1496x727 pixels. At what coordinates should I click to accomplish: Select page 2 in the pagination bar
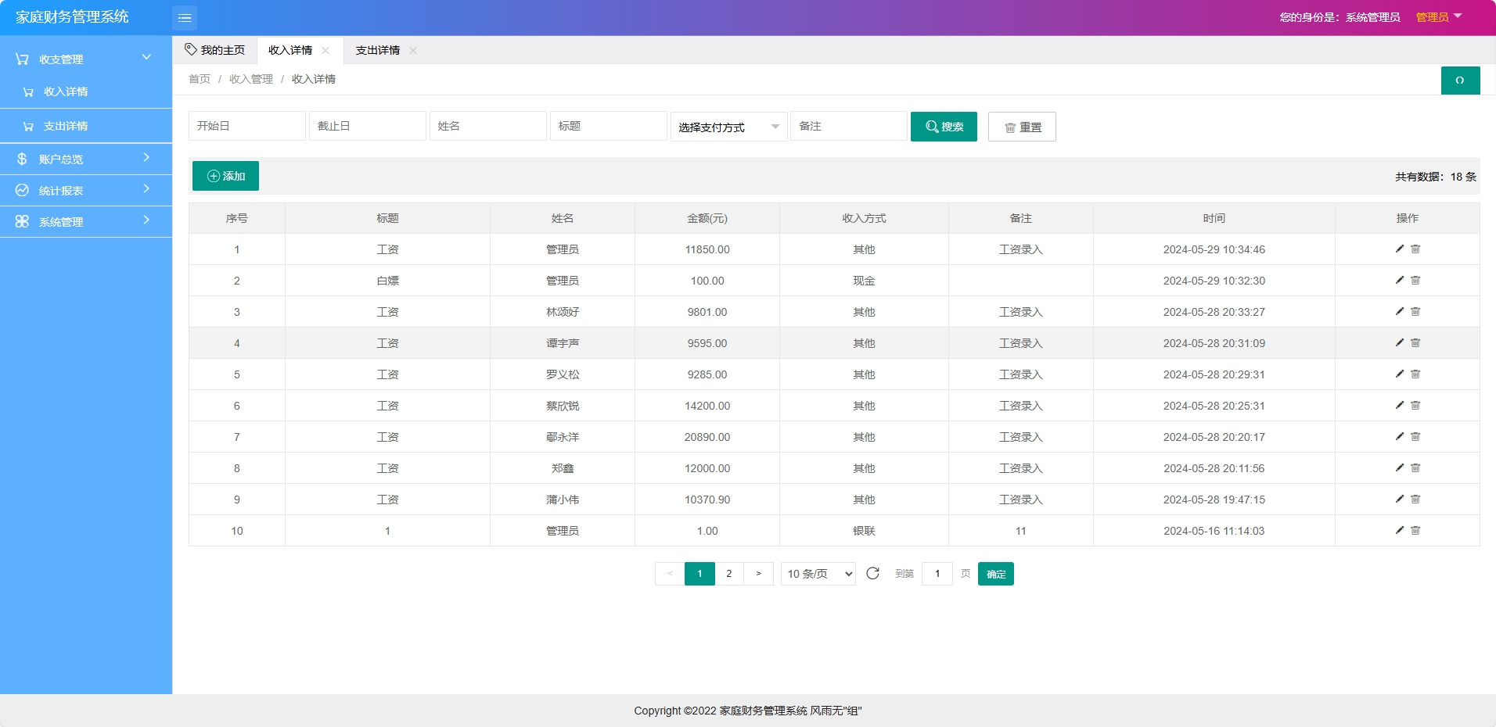click(729, 573)
